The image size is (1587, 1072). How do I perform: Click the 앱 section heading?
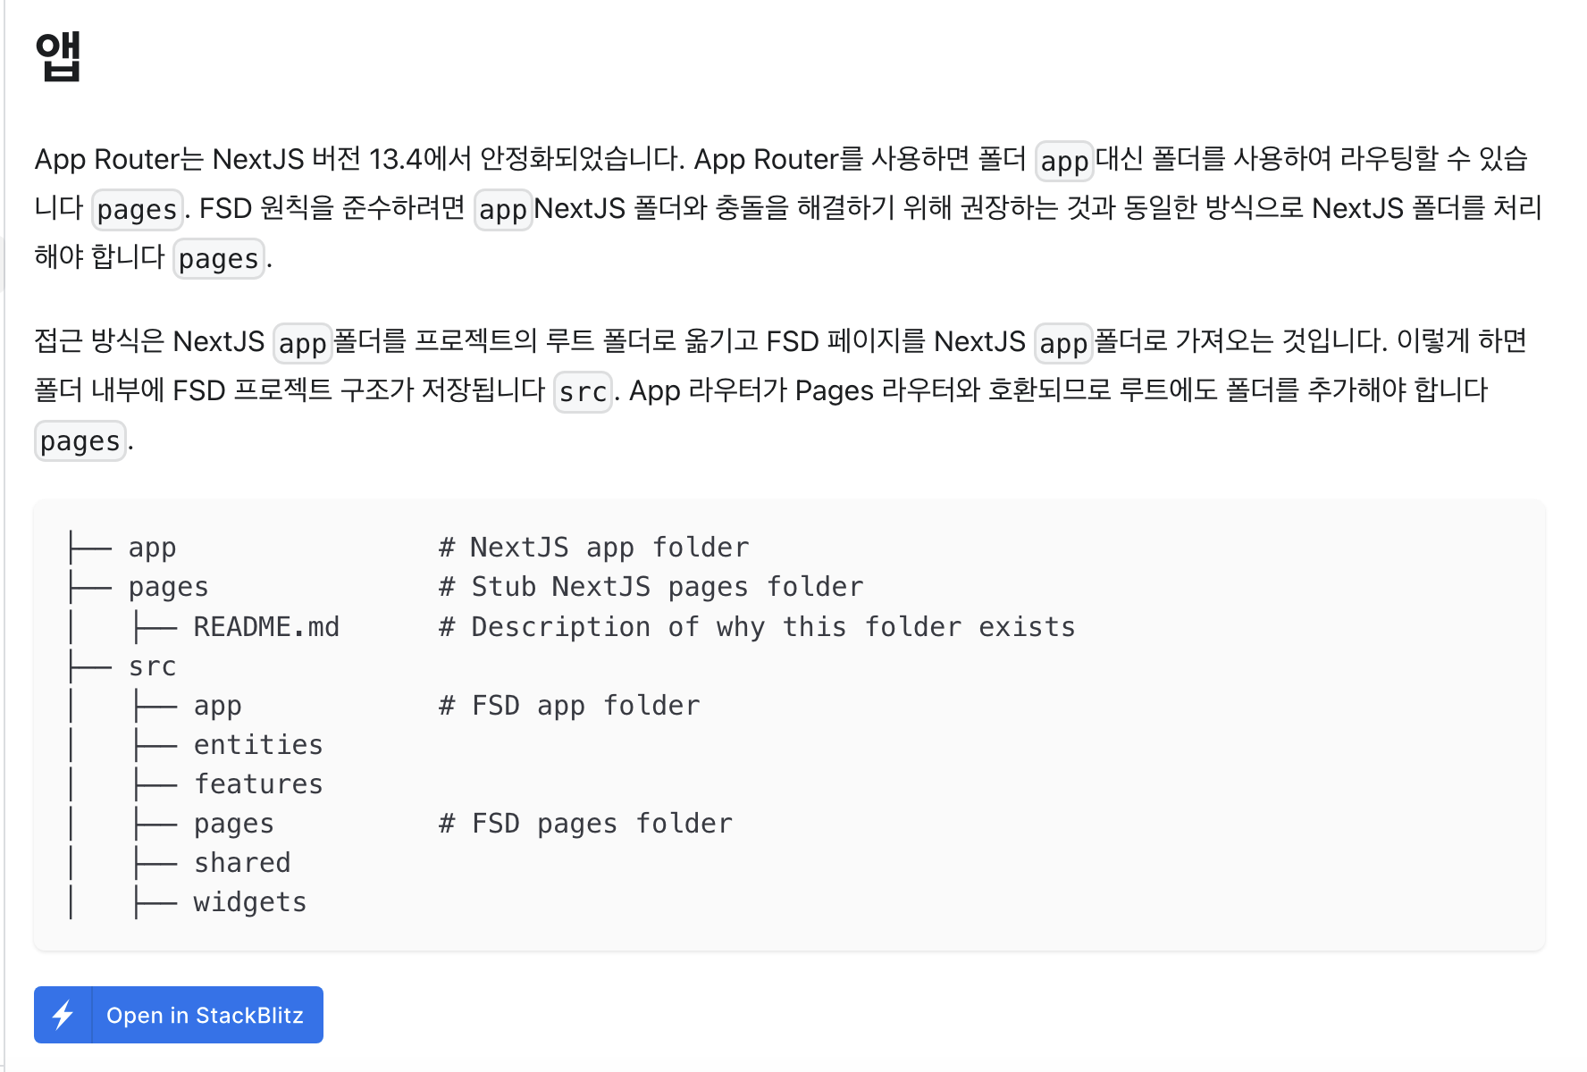(58, 55)
